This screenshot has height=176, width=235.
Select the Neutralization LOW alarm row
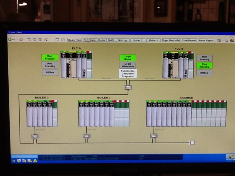(110, 156)
